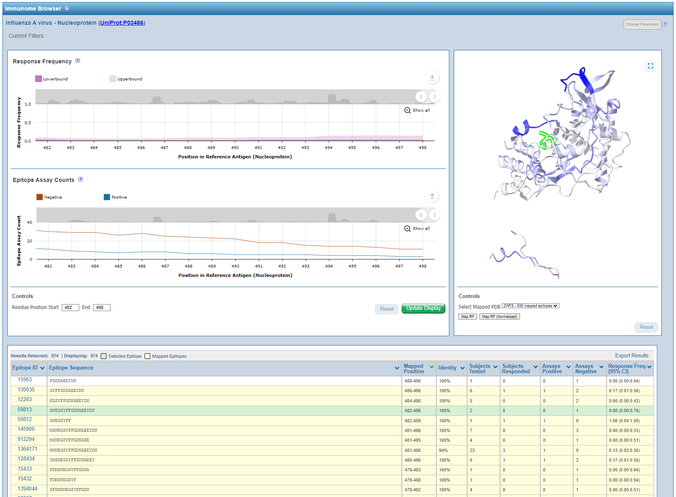Grab left range handle of Response Frequency navigator
Viewport: 676px width, 497px height.
click(x=421, y=97)
